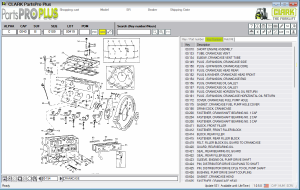
Task: Click the page number field 00-154
Action: tap(49, 178)
